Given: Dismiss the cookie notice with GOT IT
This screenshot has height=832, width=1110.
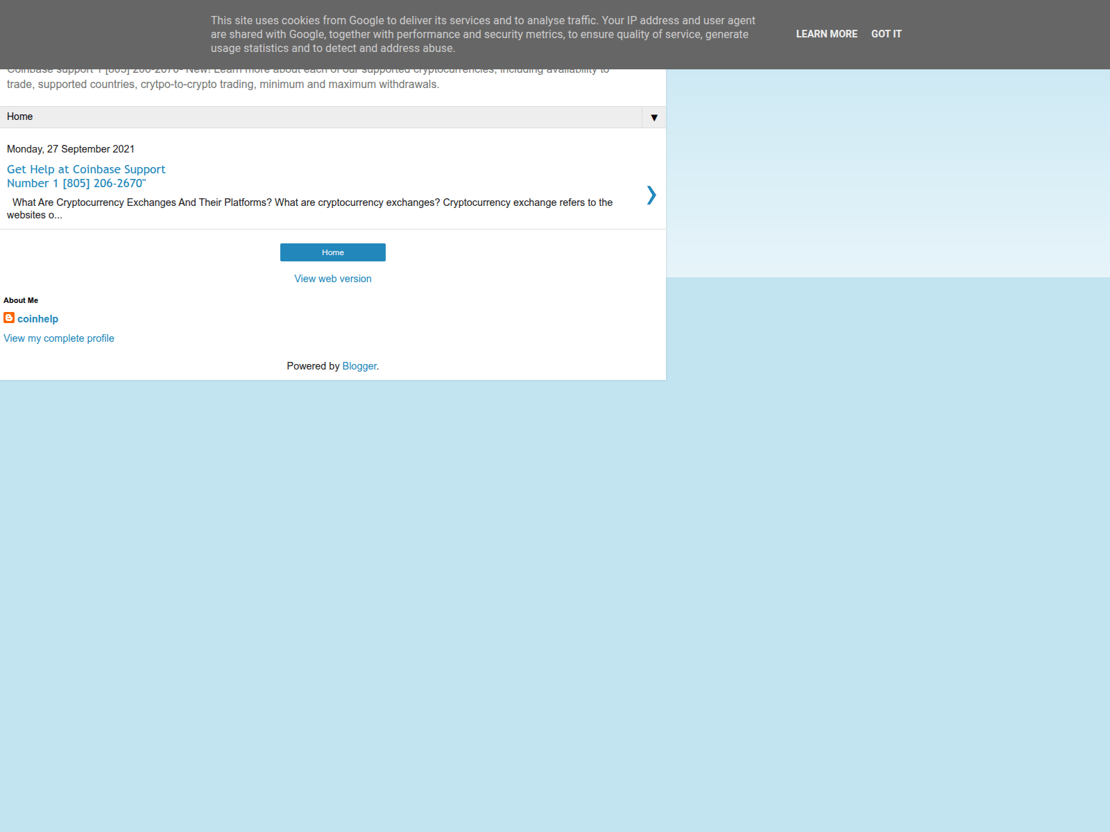Looking at the screenshot, I should (886, 34).
